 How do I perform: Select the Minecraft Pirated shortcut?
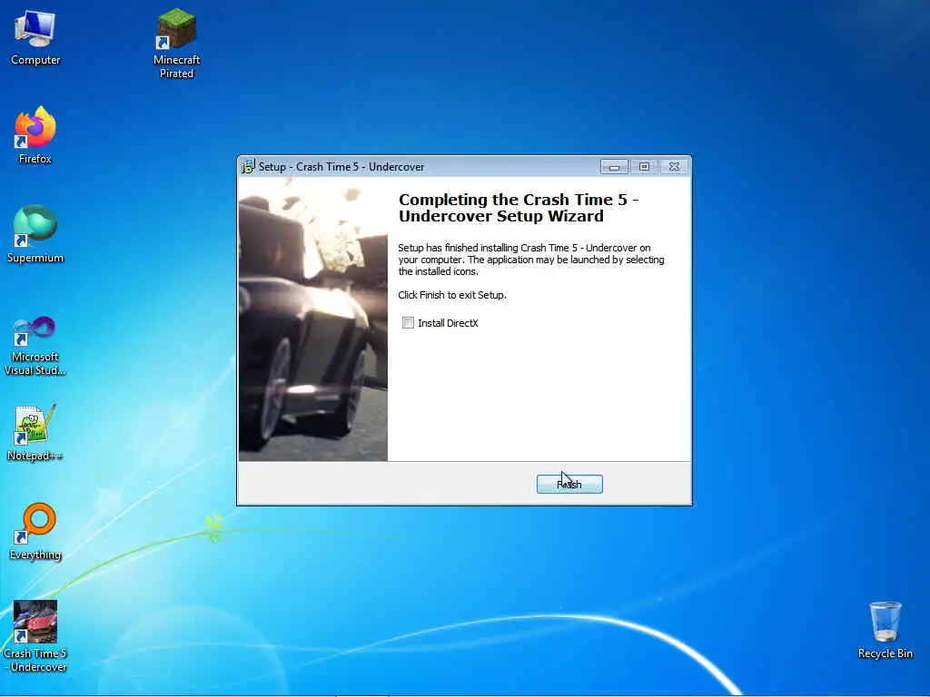pos(176,44)
